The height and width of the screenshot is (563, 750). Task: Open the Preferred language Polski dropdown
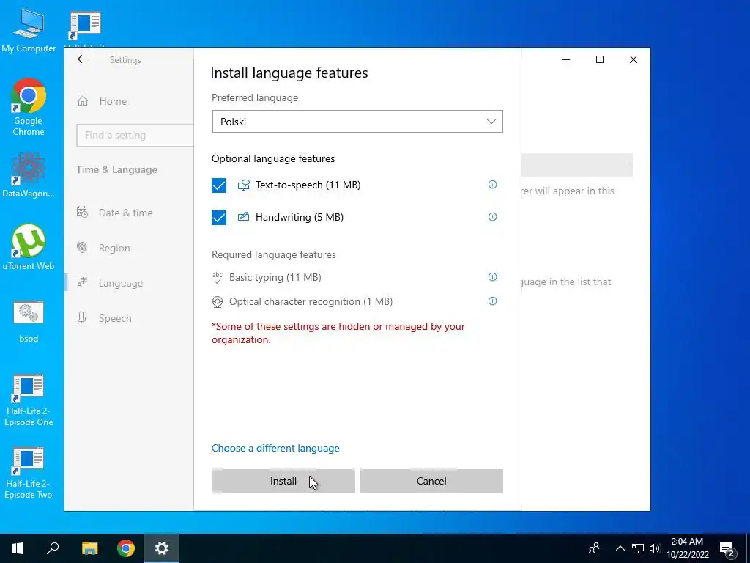coord(357,122)
